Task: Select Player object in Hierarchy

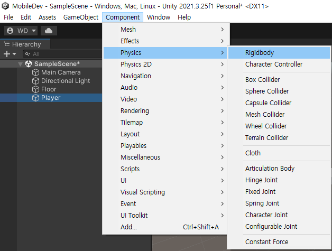Action: coord(51,98)
